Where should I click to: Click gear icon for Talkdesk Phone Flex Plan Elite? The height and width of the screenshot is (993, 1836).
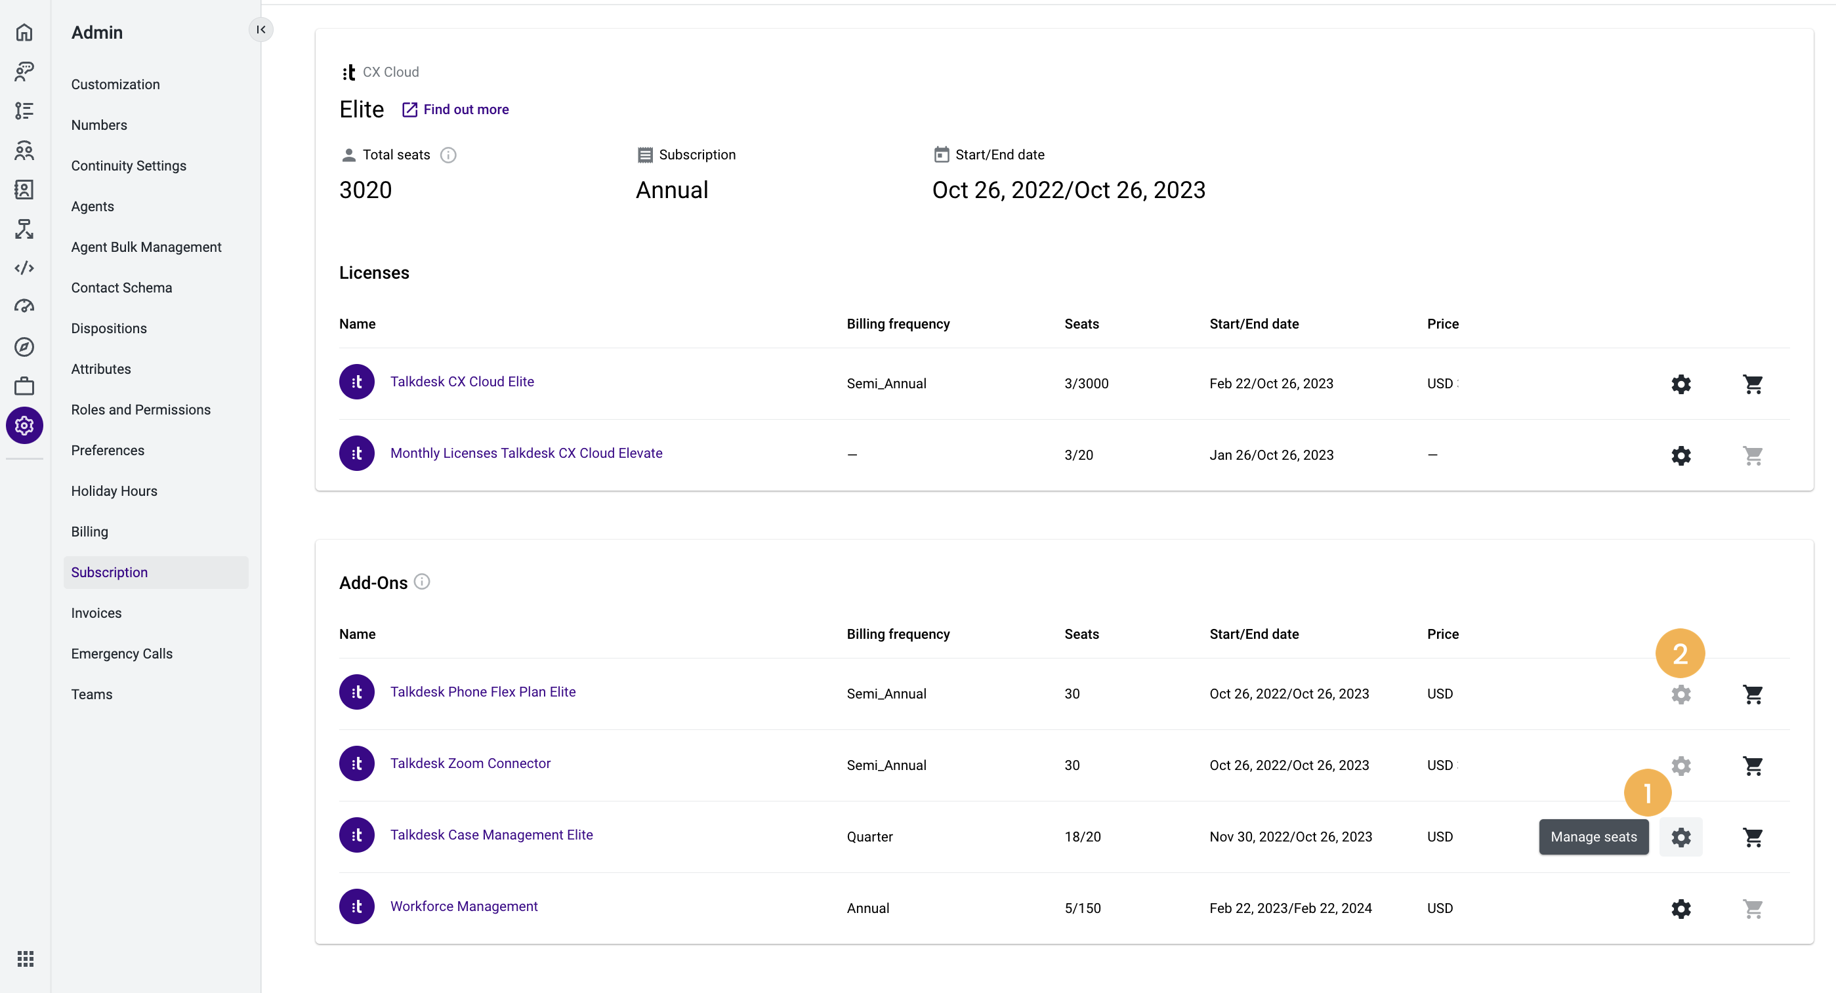click(x=1680, y=694)
